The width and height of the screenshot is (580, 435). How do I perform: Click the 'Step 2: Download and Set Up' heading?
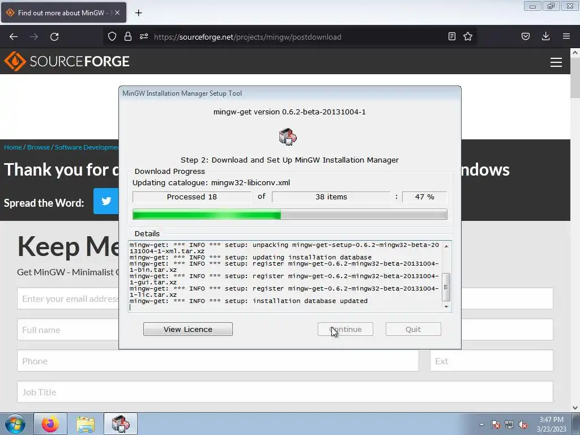[x=289, y=160]
